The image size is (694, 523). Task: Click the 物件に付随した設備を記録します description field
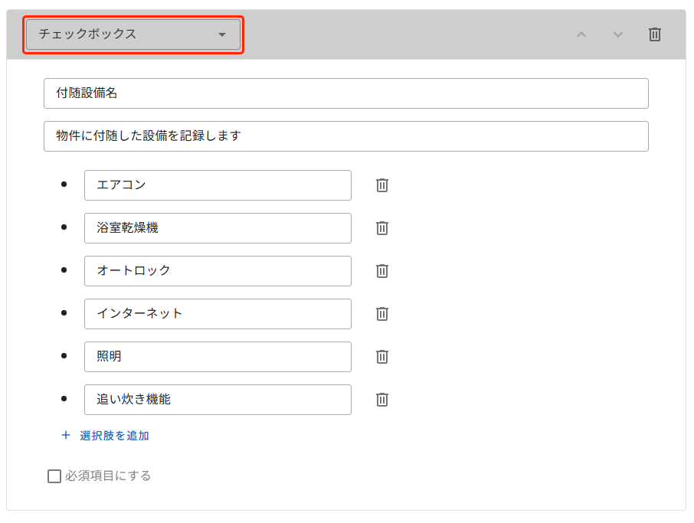click(x=346, y=136)
